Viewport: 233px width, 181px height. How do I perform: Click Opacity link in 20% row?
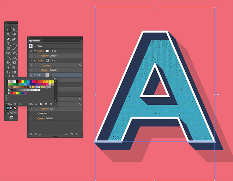(45, 109)
